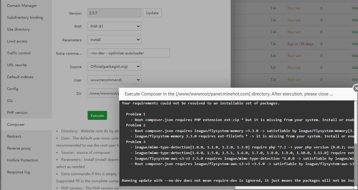Expand the Parameters dropdown showing Install
This screenshot has width=358, height=190.
pos(114,40)
